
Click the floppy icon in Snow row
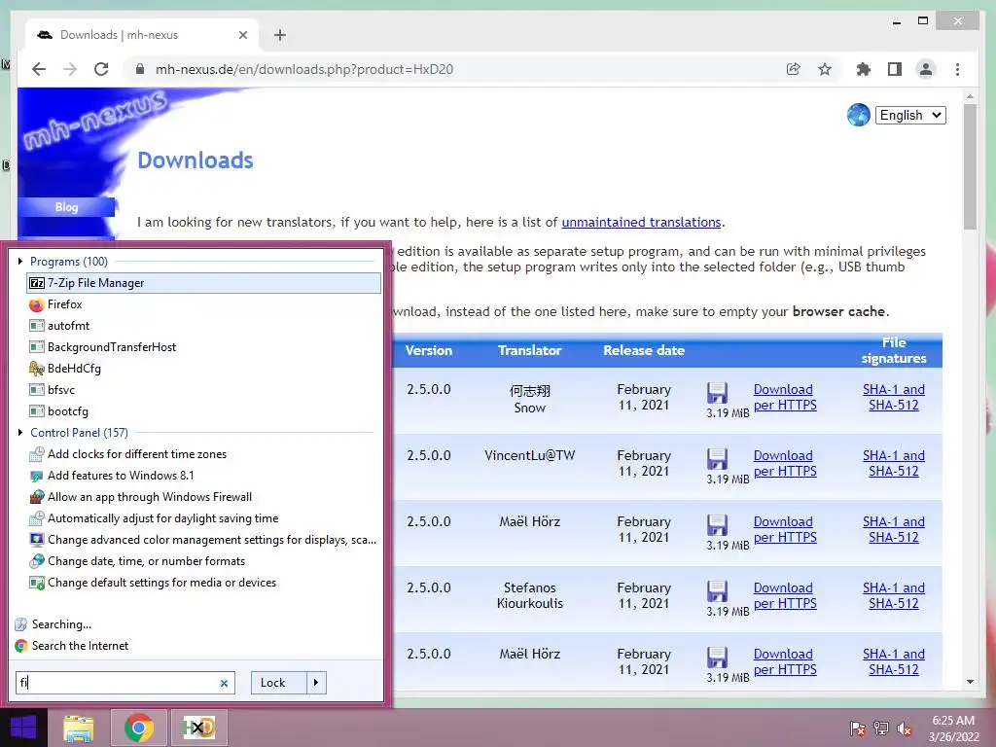click(717, 393)
